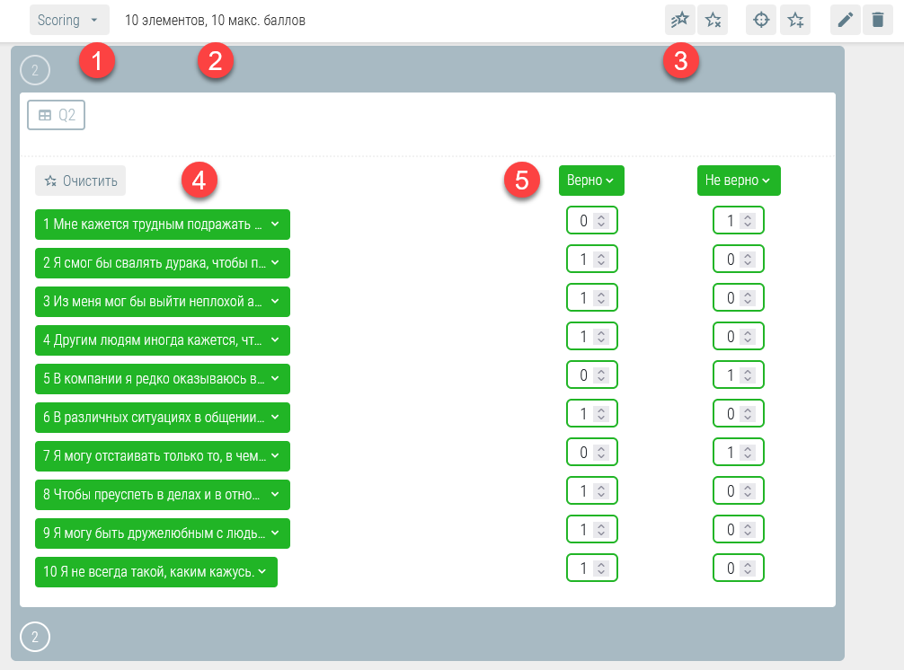Screen dimensions: 904x670
Task: Expand row 6 В различных ситуациях в общении
Action: pos(162,417)
